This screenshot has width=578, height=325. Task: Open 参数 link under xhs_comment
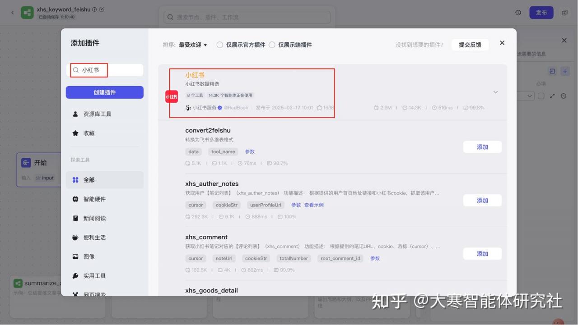(375, 258)
